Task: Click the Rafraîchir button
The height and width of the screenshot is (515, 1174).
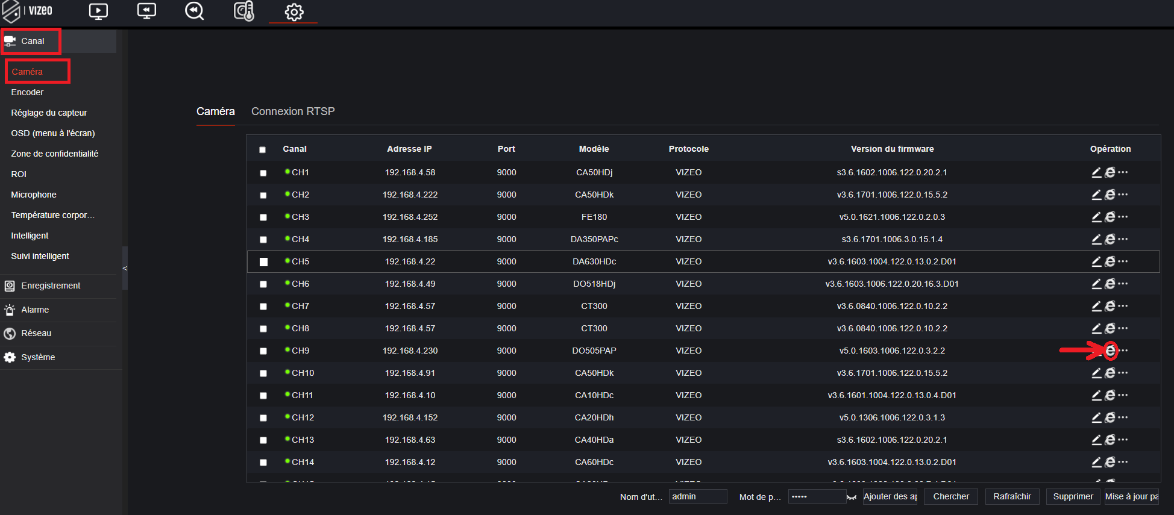Action: click(1012, 496)
